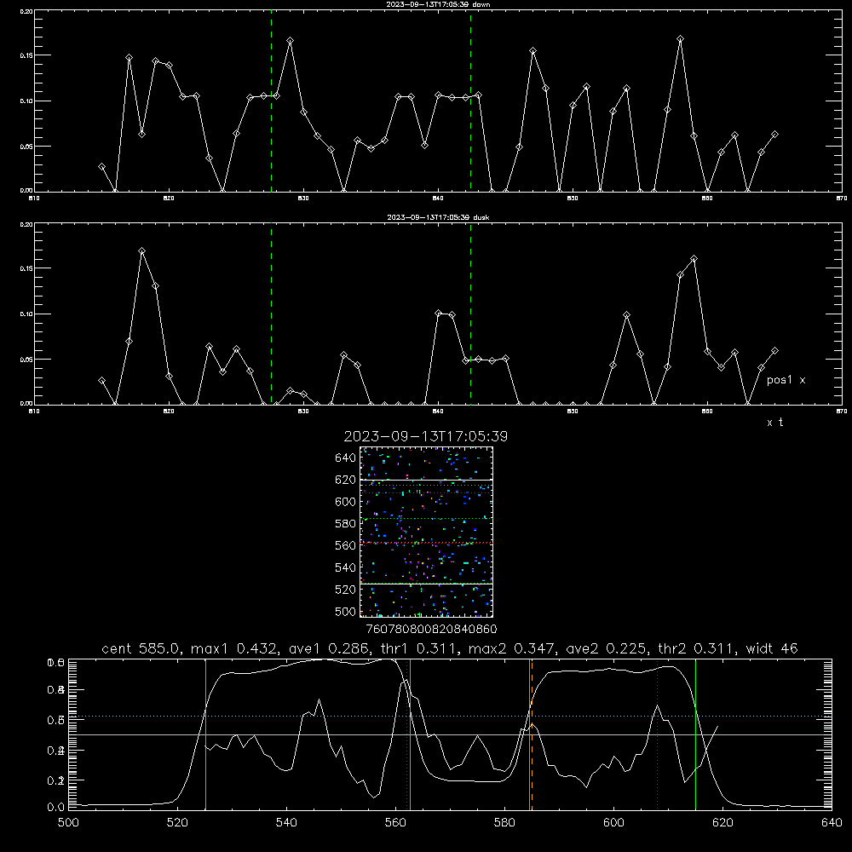The height and width of the screenshot is (852, 852).
Task: Click the right green dashed marker in dusk plot
Action: (470, 314)
